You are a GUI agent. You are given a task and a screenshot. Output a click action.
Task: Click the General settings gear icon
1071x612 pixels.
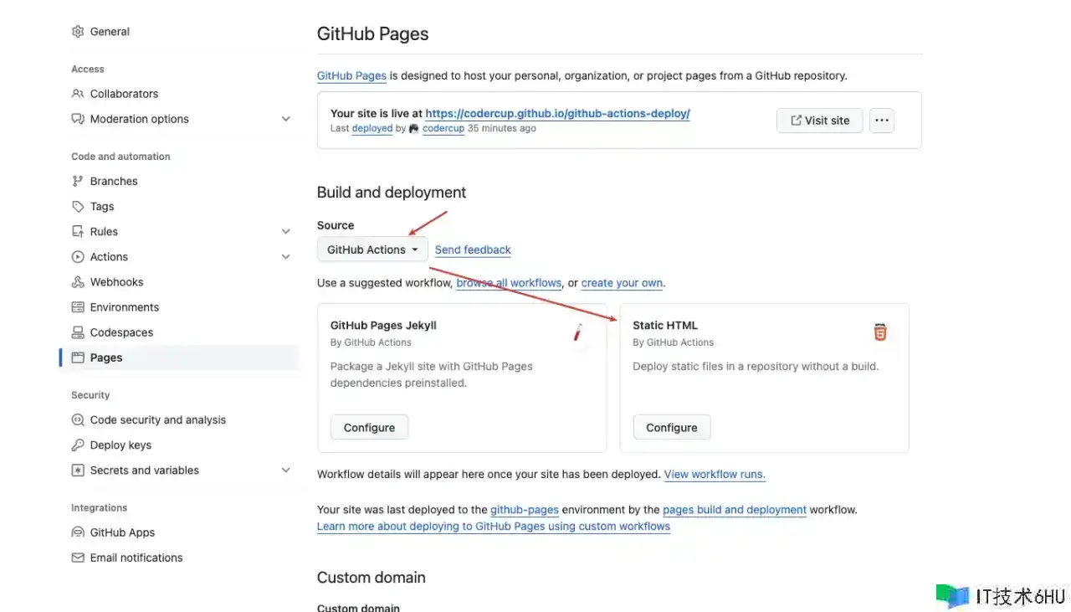tap(78, 32)
